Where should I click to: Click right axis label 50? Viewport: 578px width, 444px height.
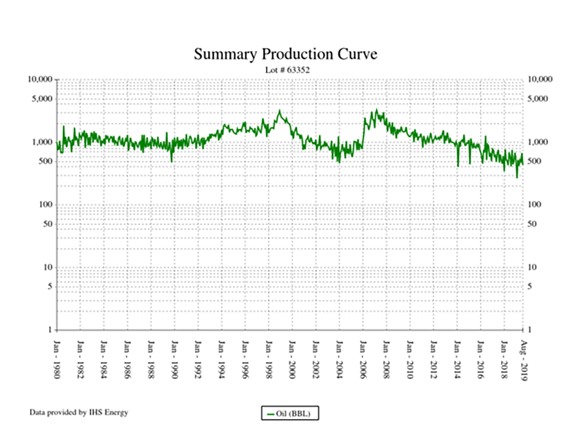tap(532, 224)
